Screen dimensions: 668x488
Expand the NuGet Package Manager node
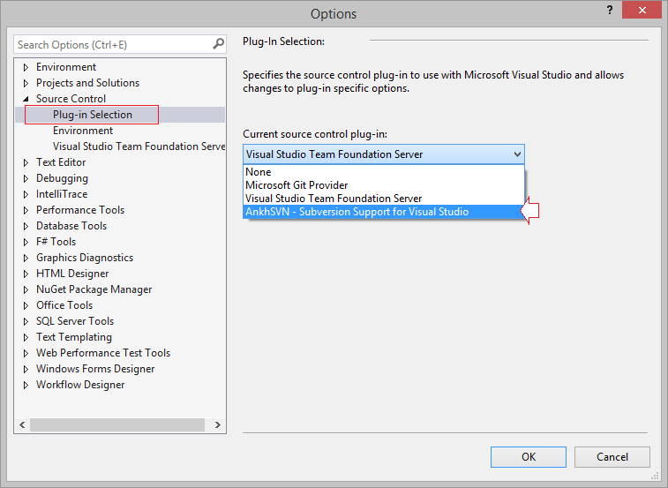pos(26,289)
